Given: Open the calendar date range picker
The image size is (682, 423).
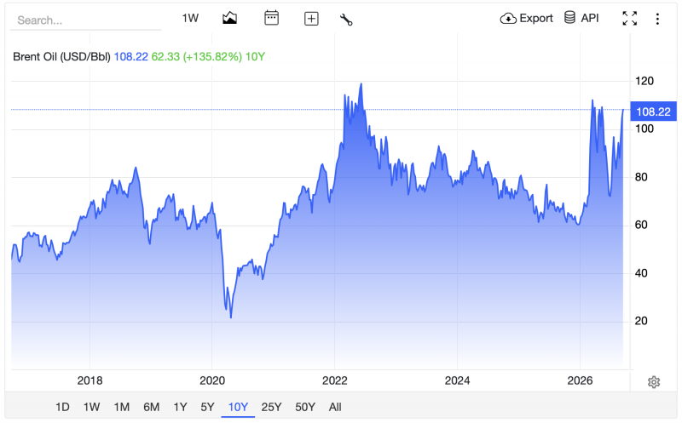Looking at the screenshot, I should (271, 18).
